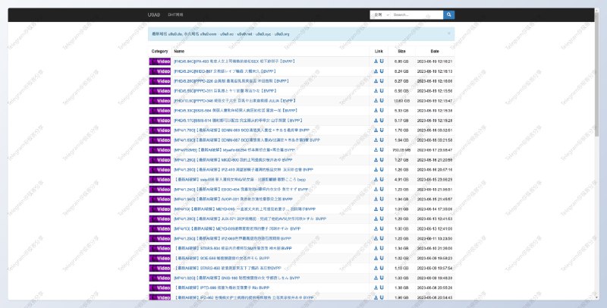607x308 pixels.
Task: Sort the list by the Date column header
Action: (x=434, y=51)
